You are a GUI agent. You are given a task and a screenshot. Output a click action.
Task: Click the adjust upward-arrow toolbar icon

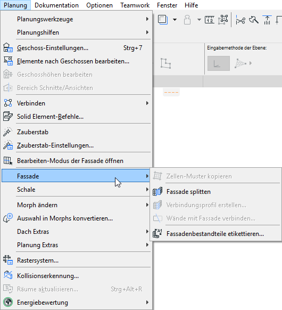[x=267, y=20]
